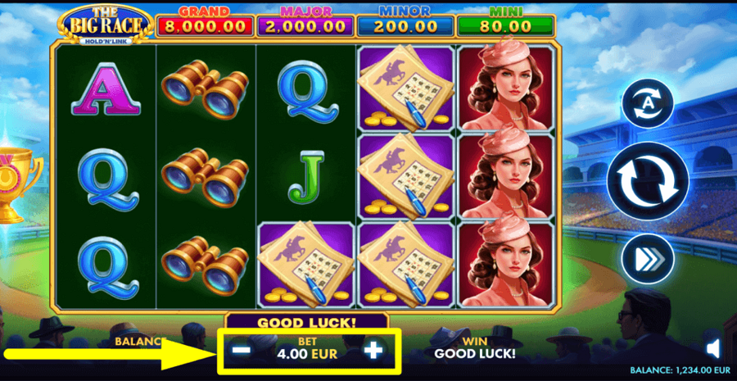Decrease the bet with the minus button
The width and height of the screenshot is (737, 381).
(242, 351)
